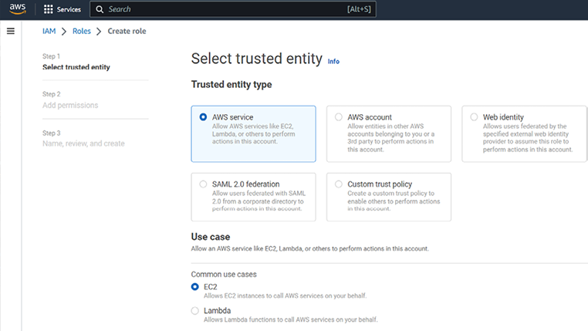This screenshot has height=331, width=588.
Task: Open the Services grid menu
Action: 49,9
